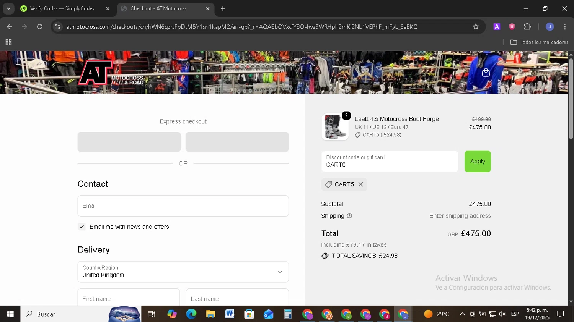Click the 29°C weather widget

click(437, 314)
